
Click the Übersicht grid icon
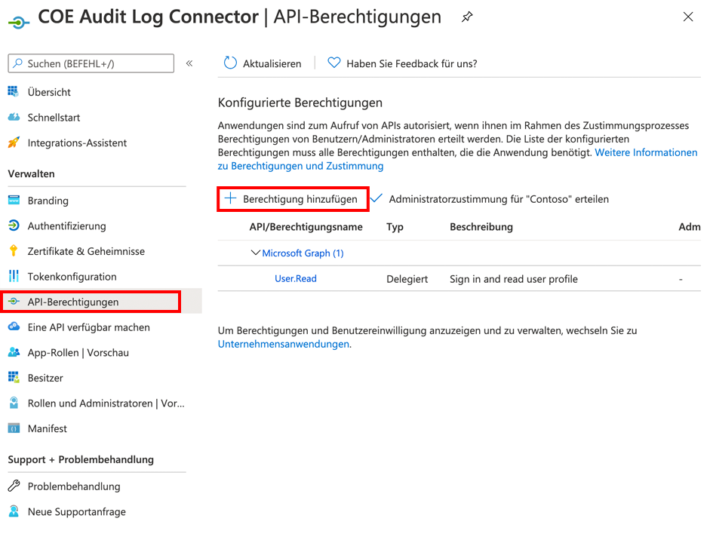(x=14, y=91)
